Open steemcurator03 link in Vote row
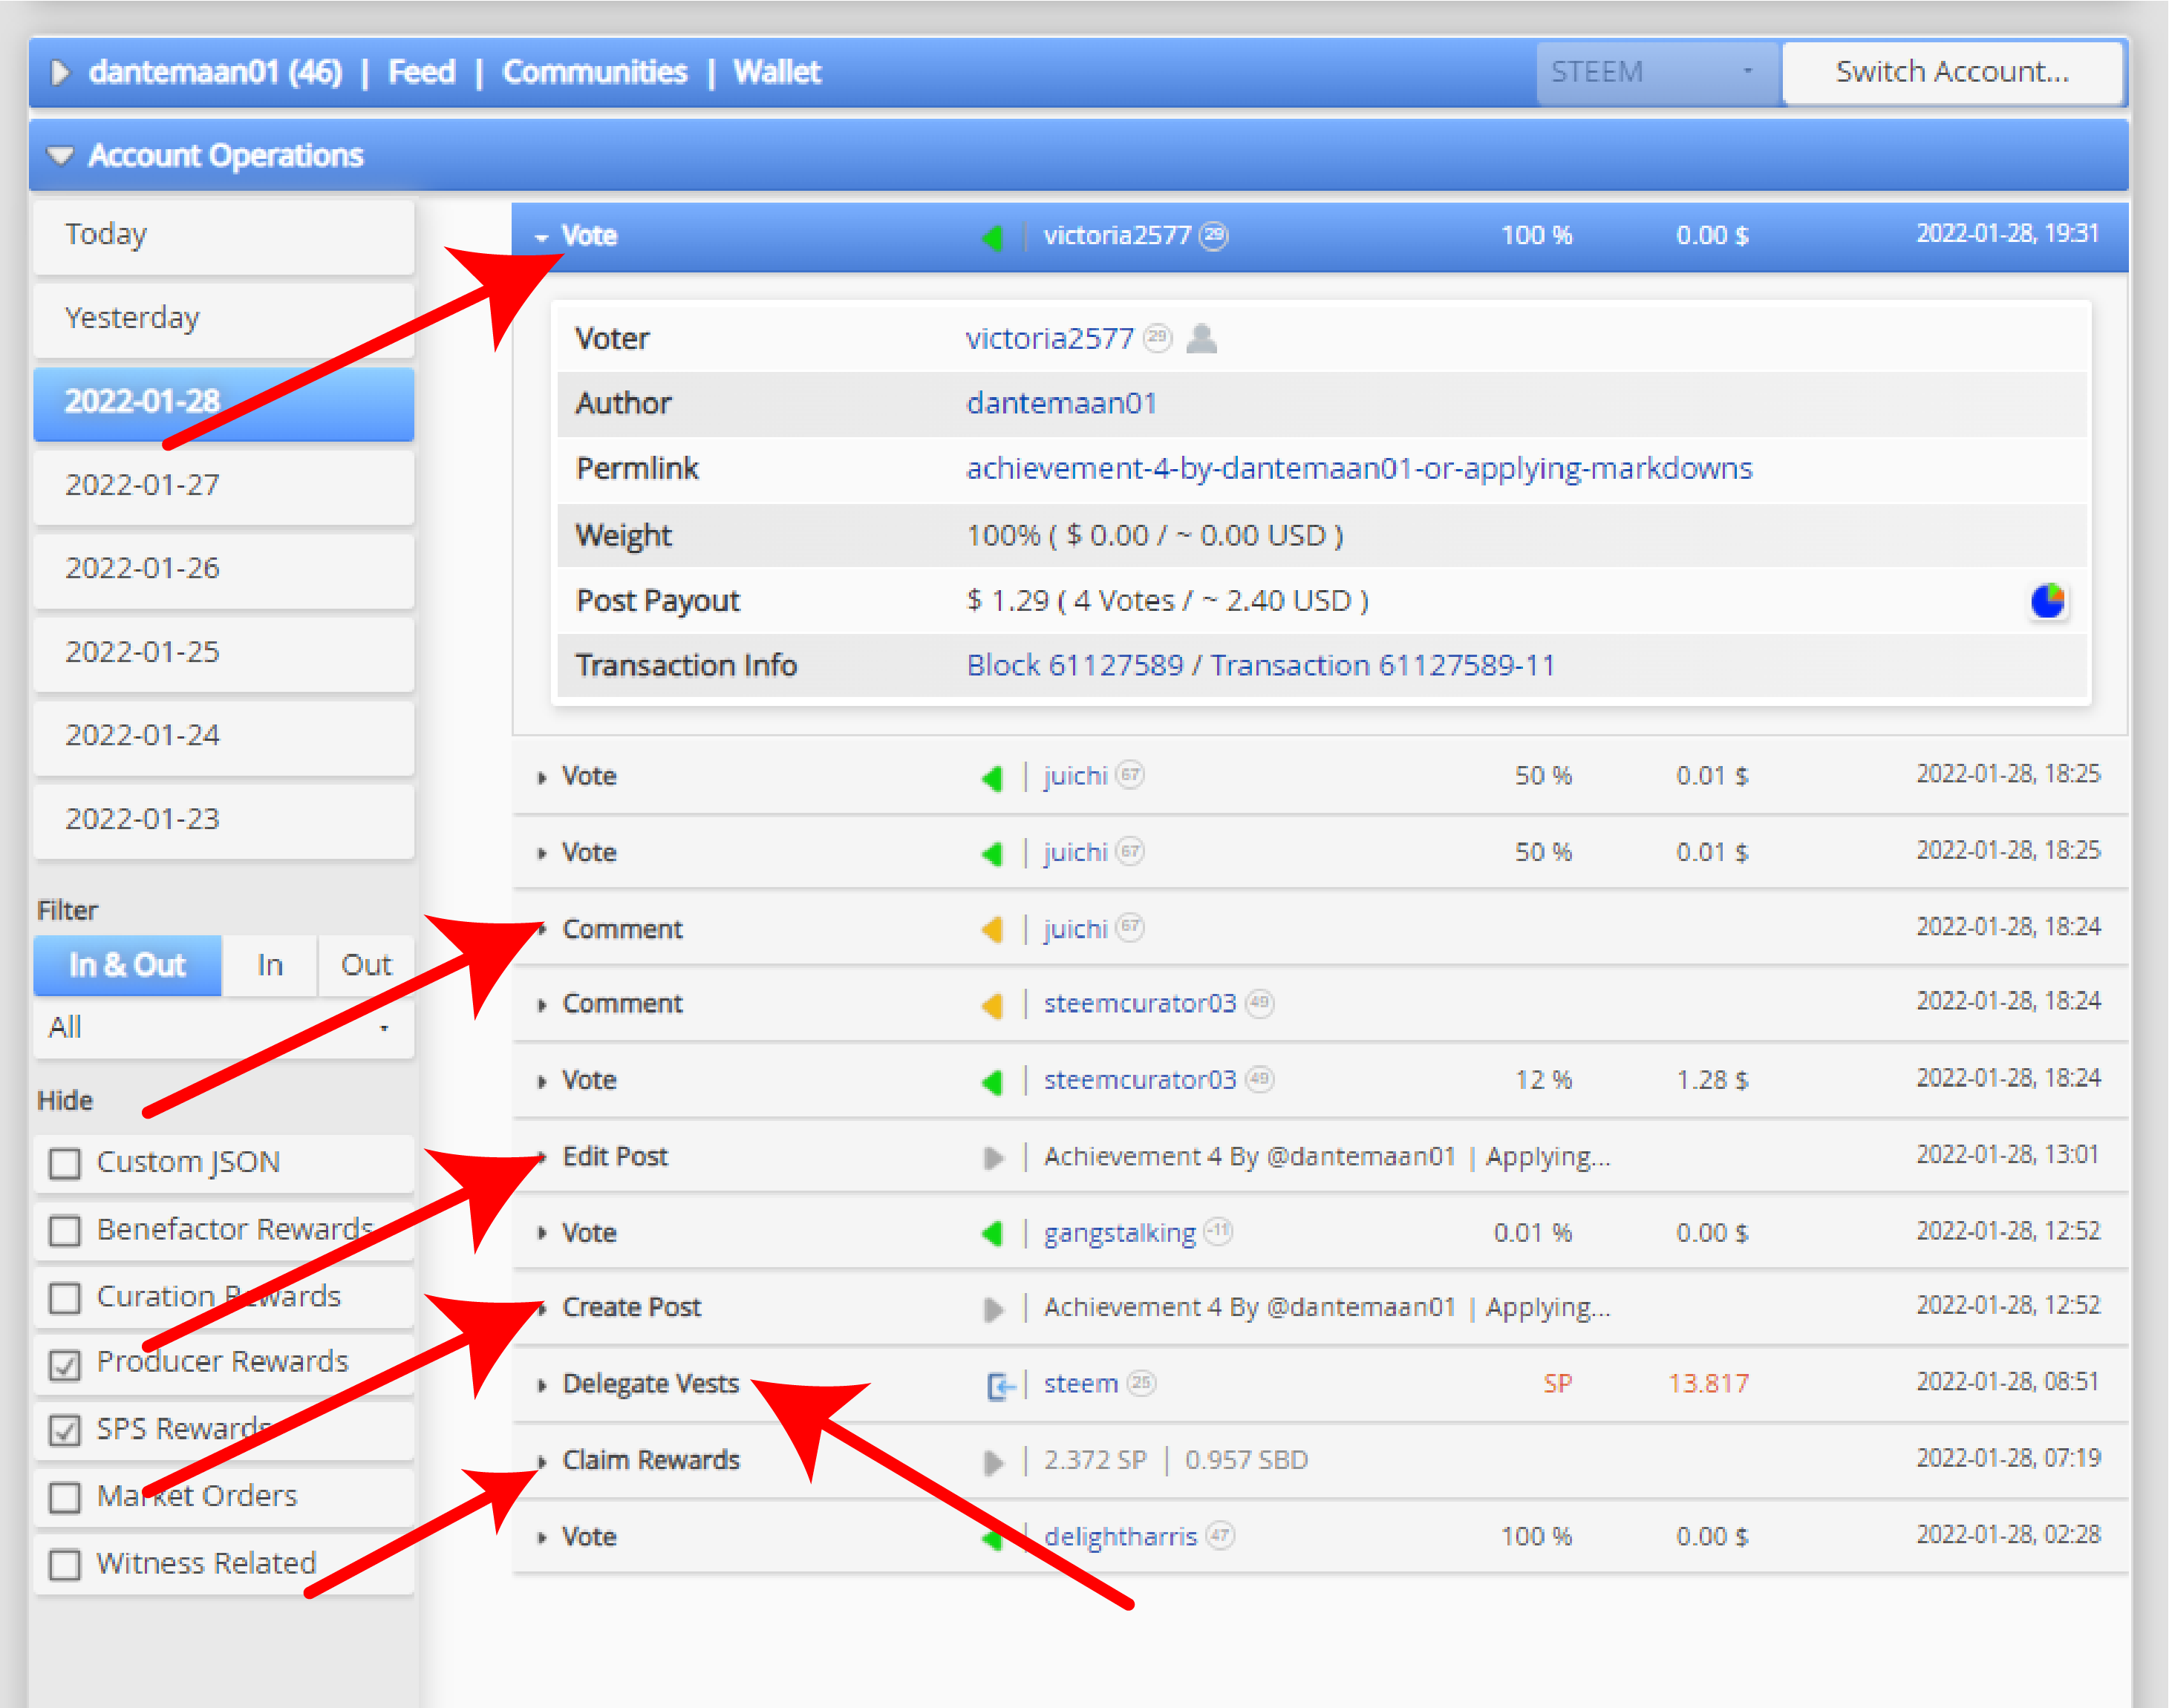Screen dimensions: 2169x1708 click(x=1141, y=1080)
